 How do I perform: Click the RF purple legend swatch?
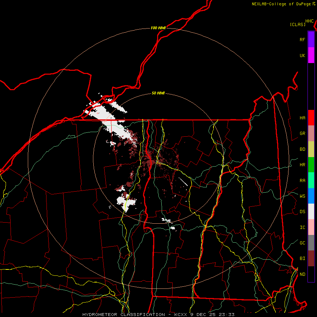311,39
